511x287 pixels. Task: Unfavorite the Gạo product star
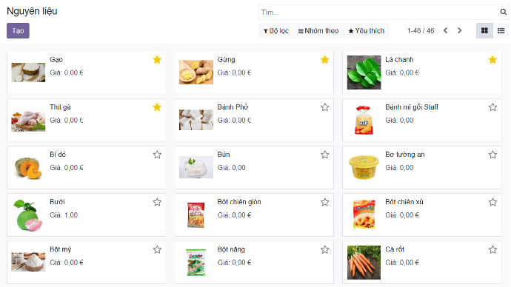pos(157,60)
